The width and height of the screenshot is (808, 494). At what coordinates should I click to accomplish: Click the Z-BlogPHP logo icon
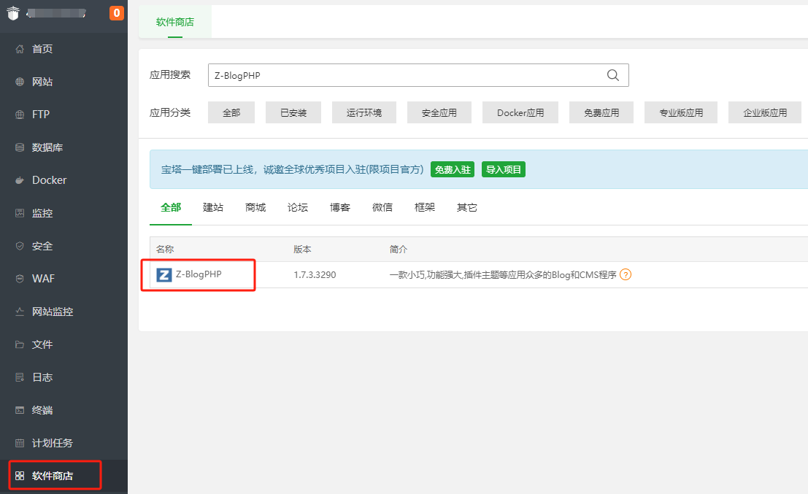tap(164, 275)
